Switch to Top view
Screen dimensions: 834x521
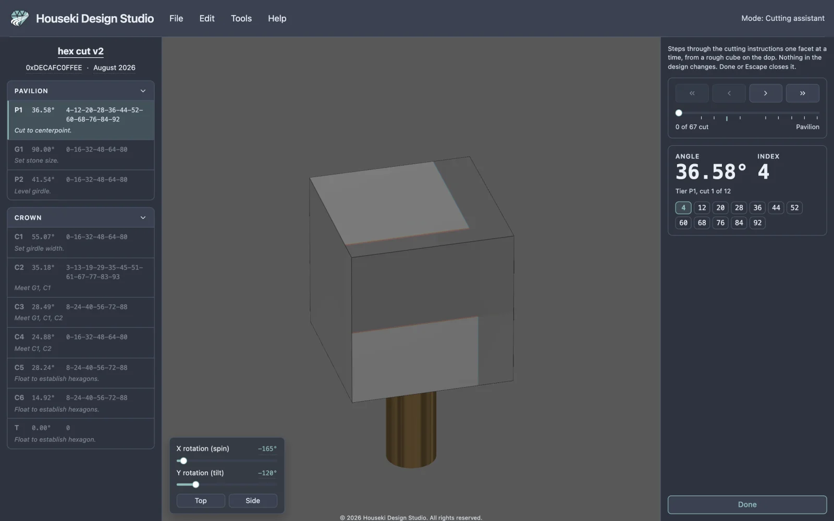pyautogui.click(x=201, y=501)
